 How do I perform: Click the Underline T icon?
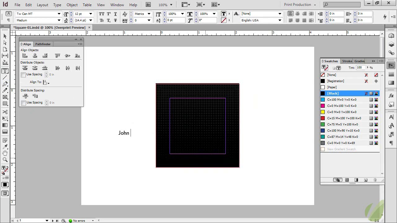tap(115, 14)
